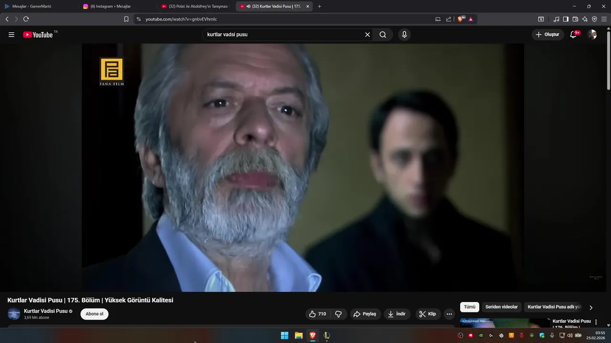This screenshot has height=343, width=611.
Task: Clear the search box with the X icon
Action: [x=368, y=35]
